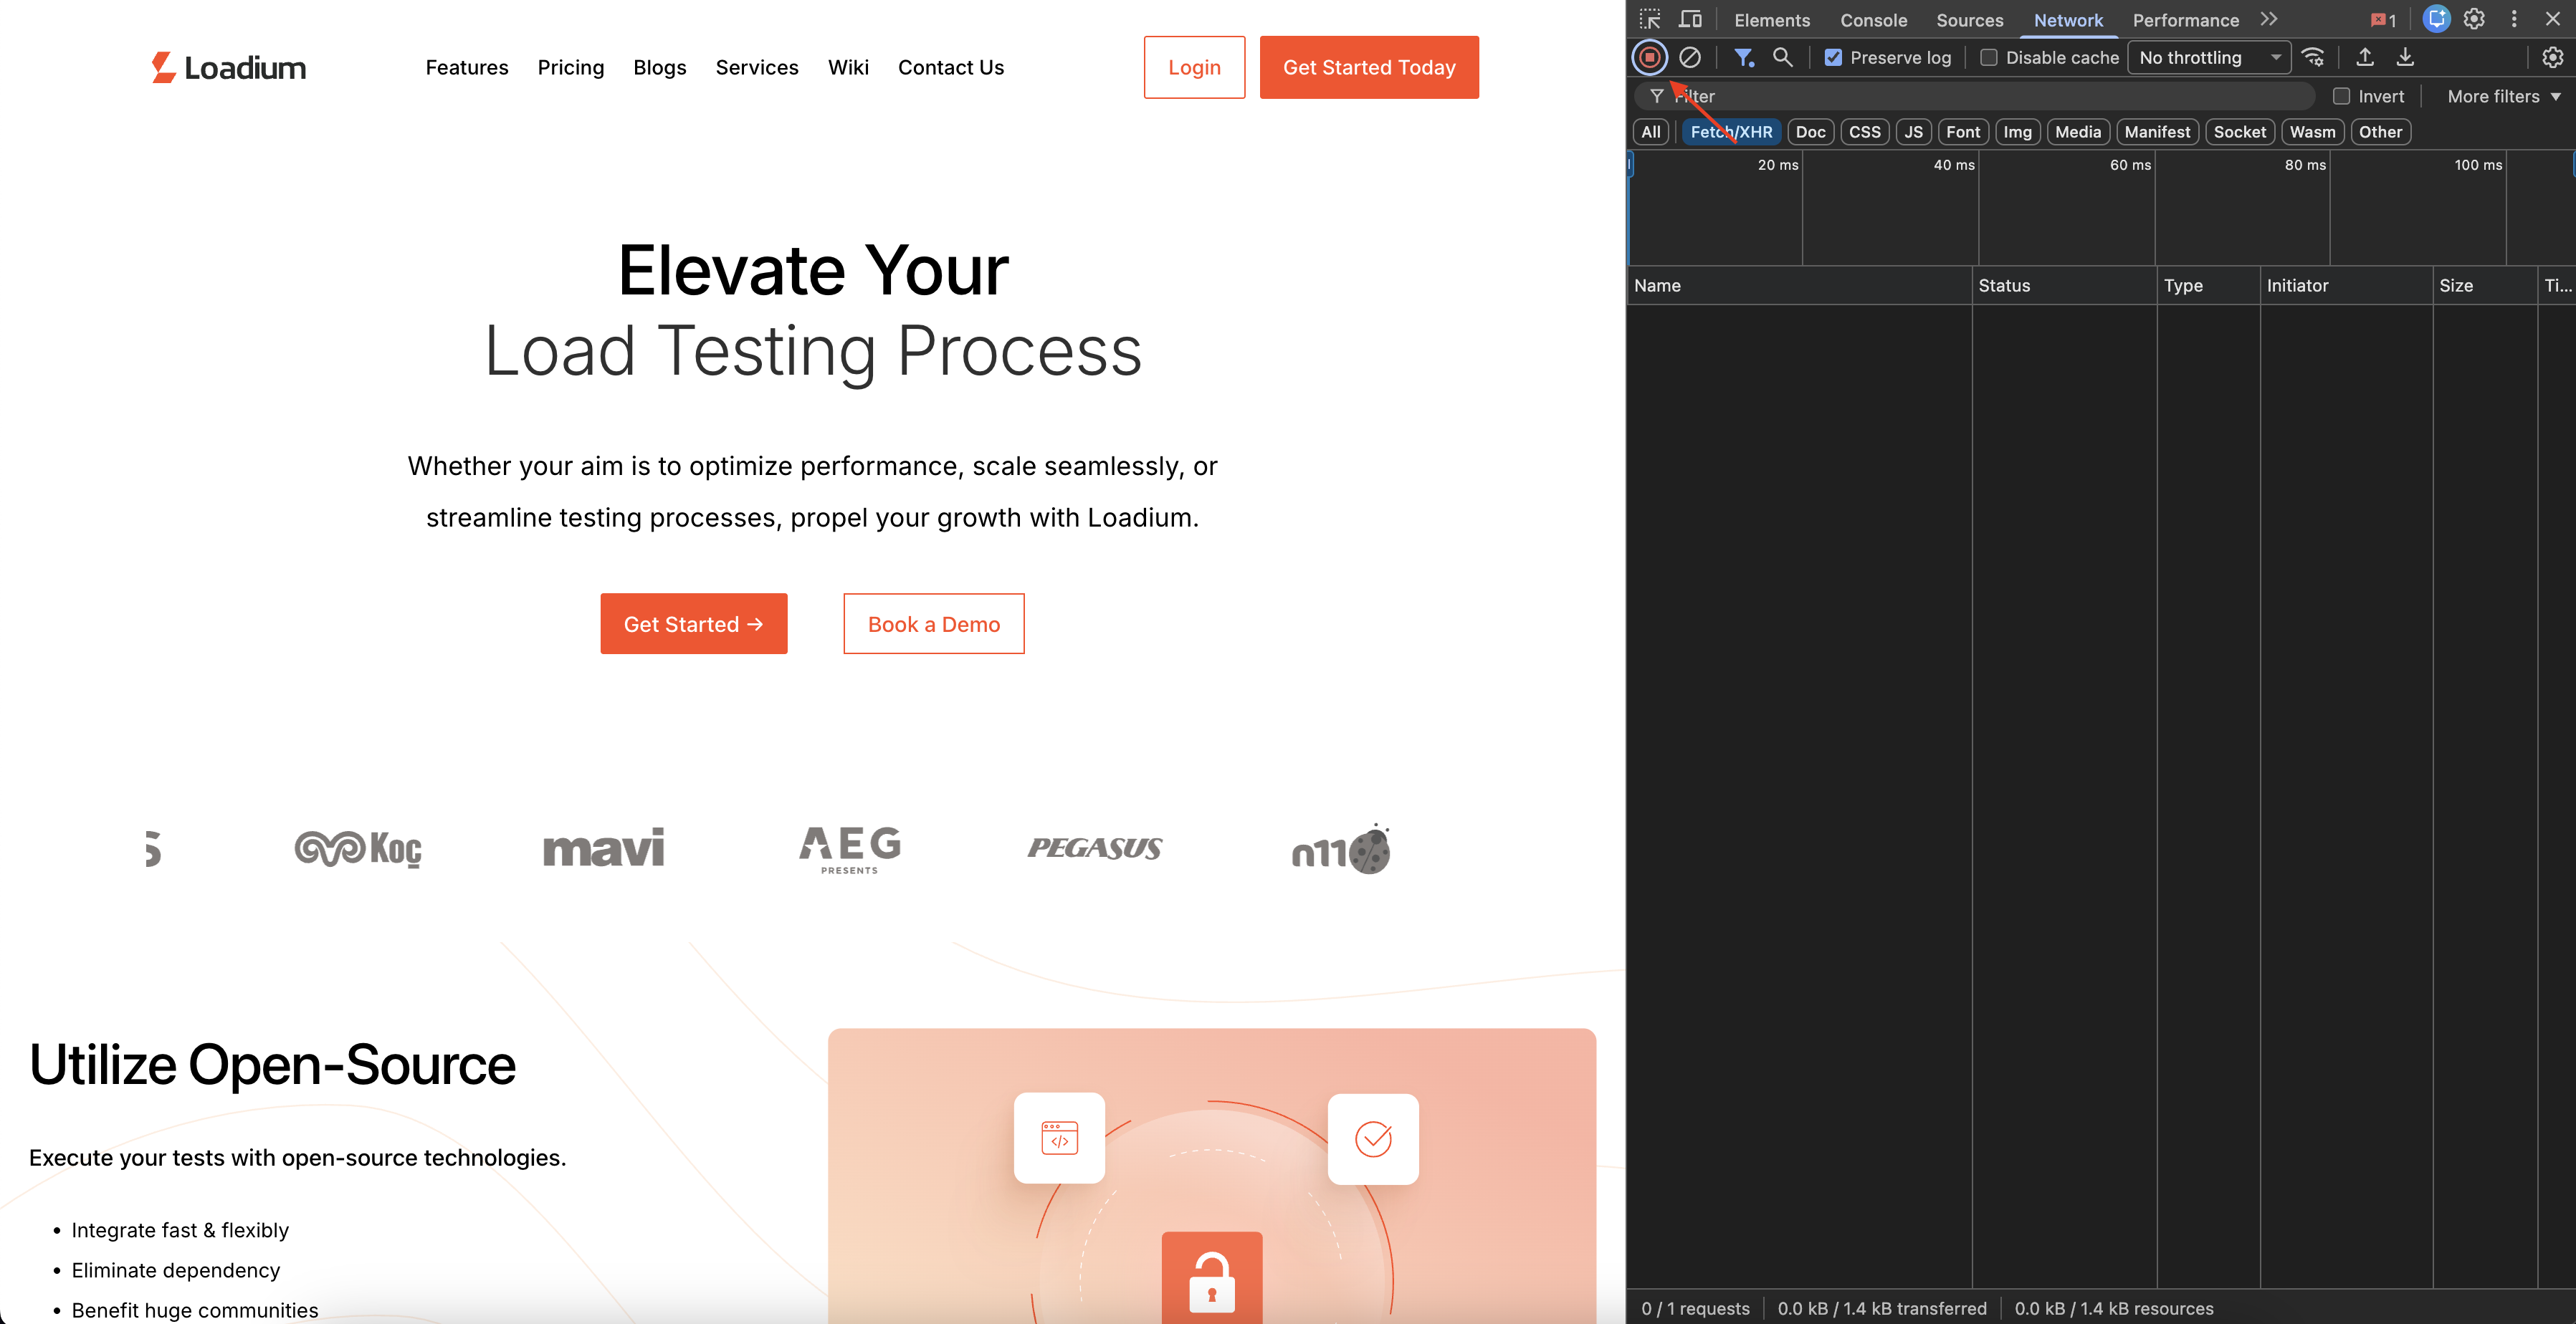2576x1324 pixels.
Task: Click the inspect element picker icon
Action: click(x=1650, y=20)
